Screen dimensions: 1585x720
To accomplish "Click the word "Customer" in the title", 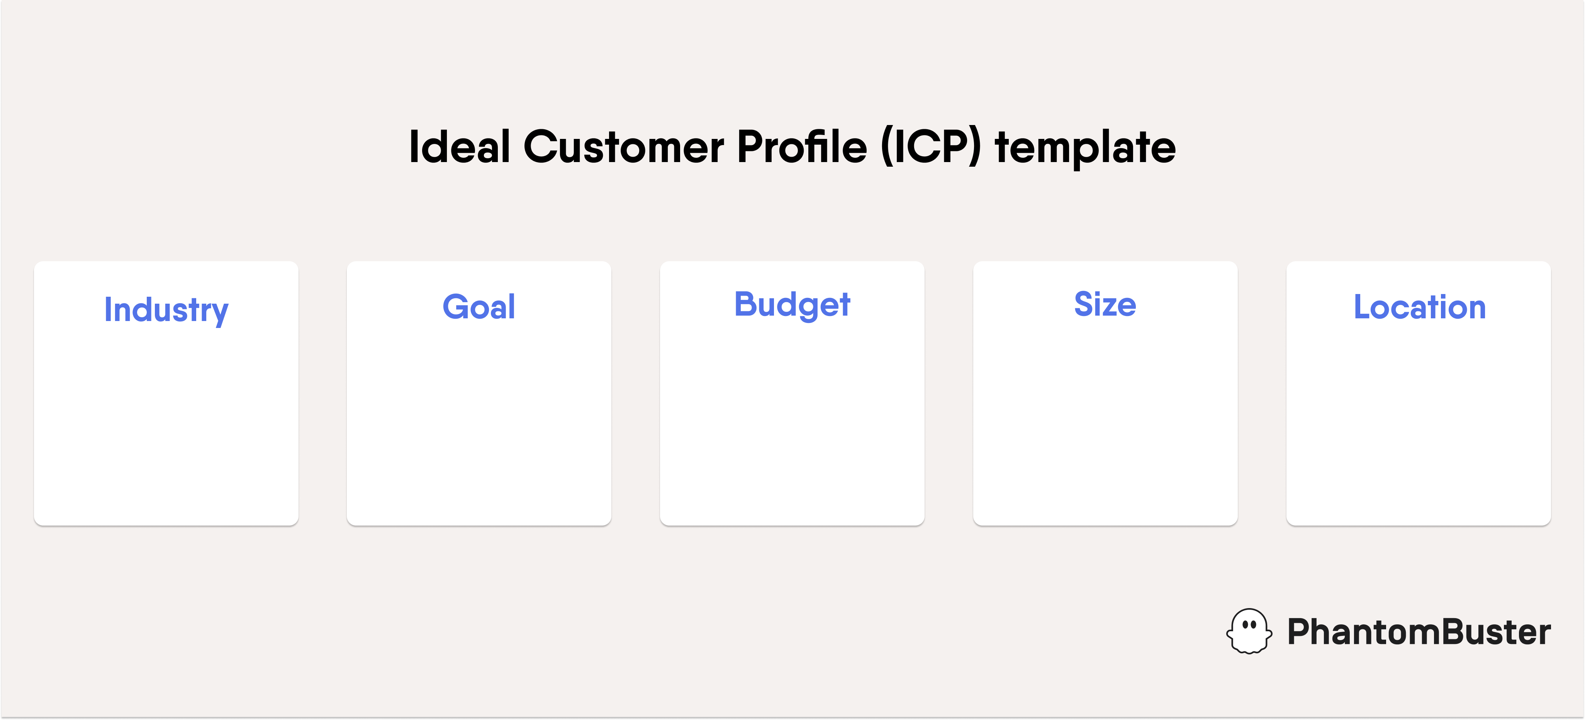I will click(624, 147).
